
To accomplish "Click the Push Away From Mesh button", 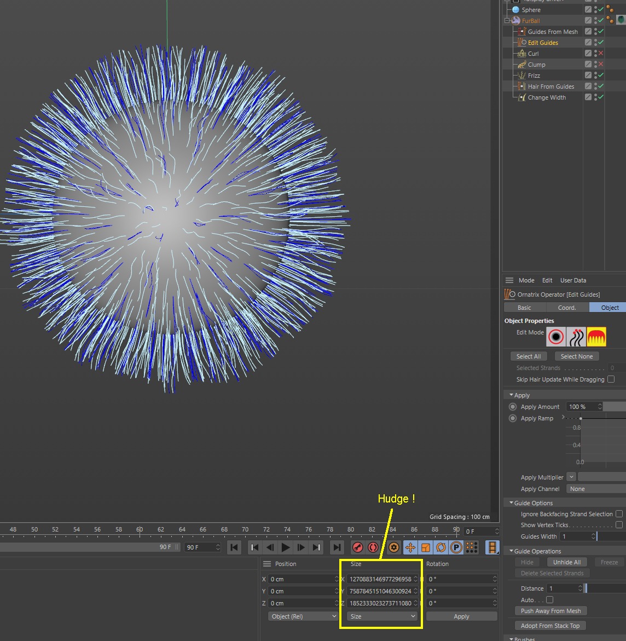I will pos(550,611).
